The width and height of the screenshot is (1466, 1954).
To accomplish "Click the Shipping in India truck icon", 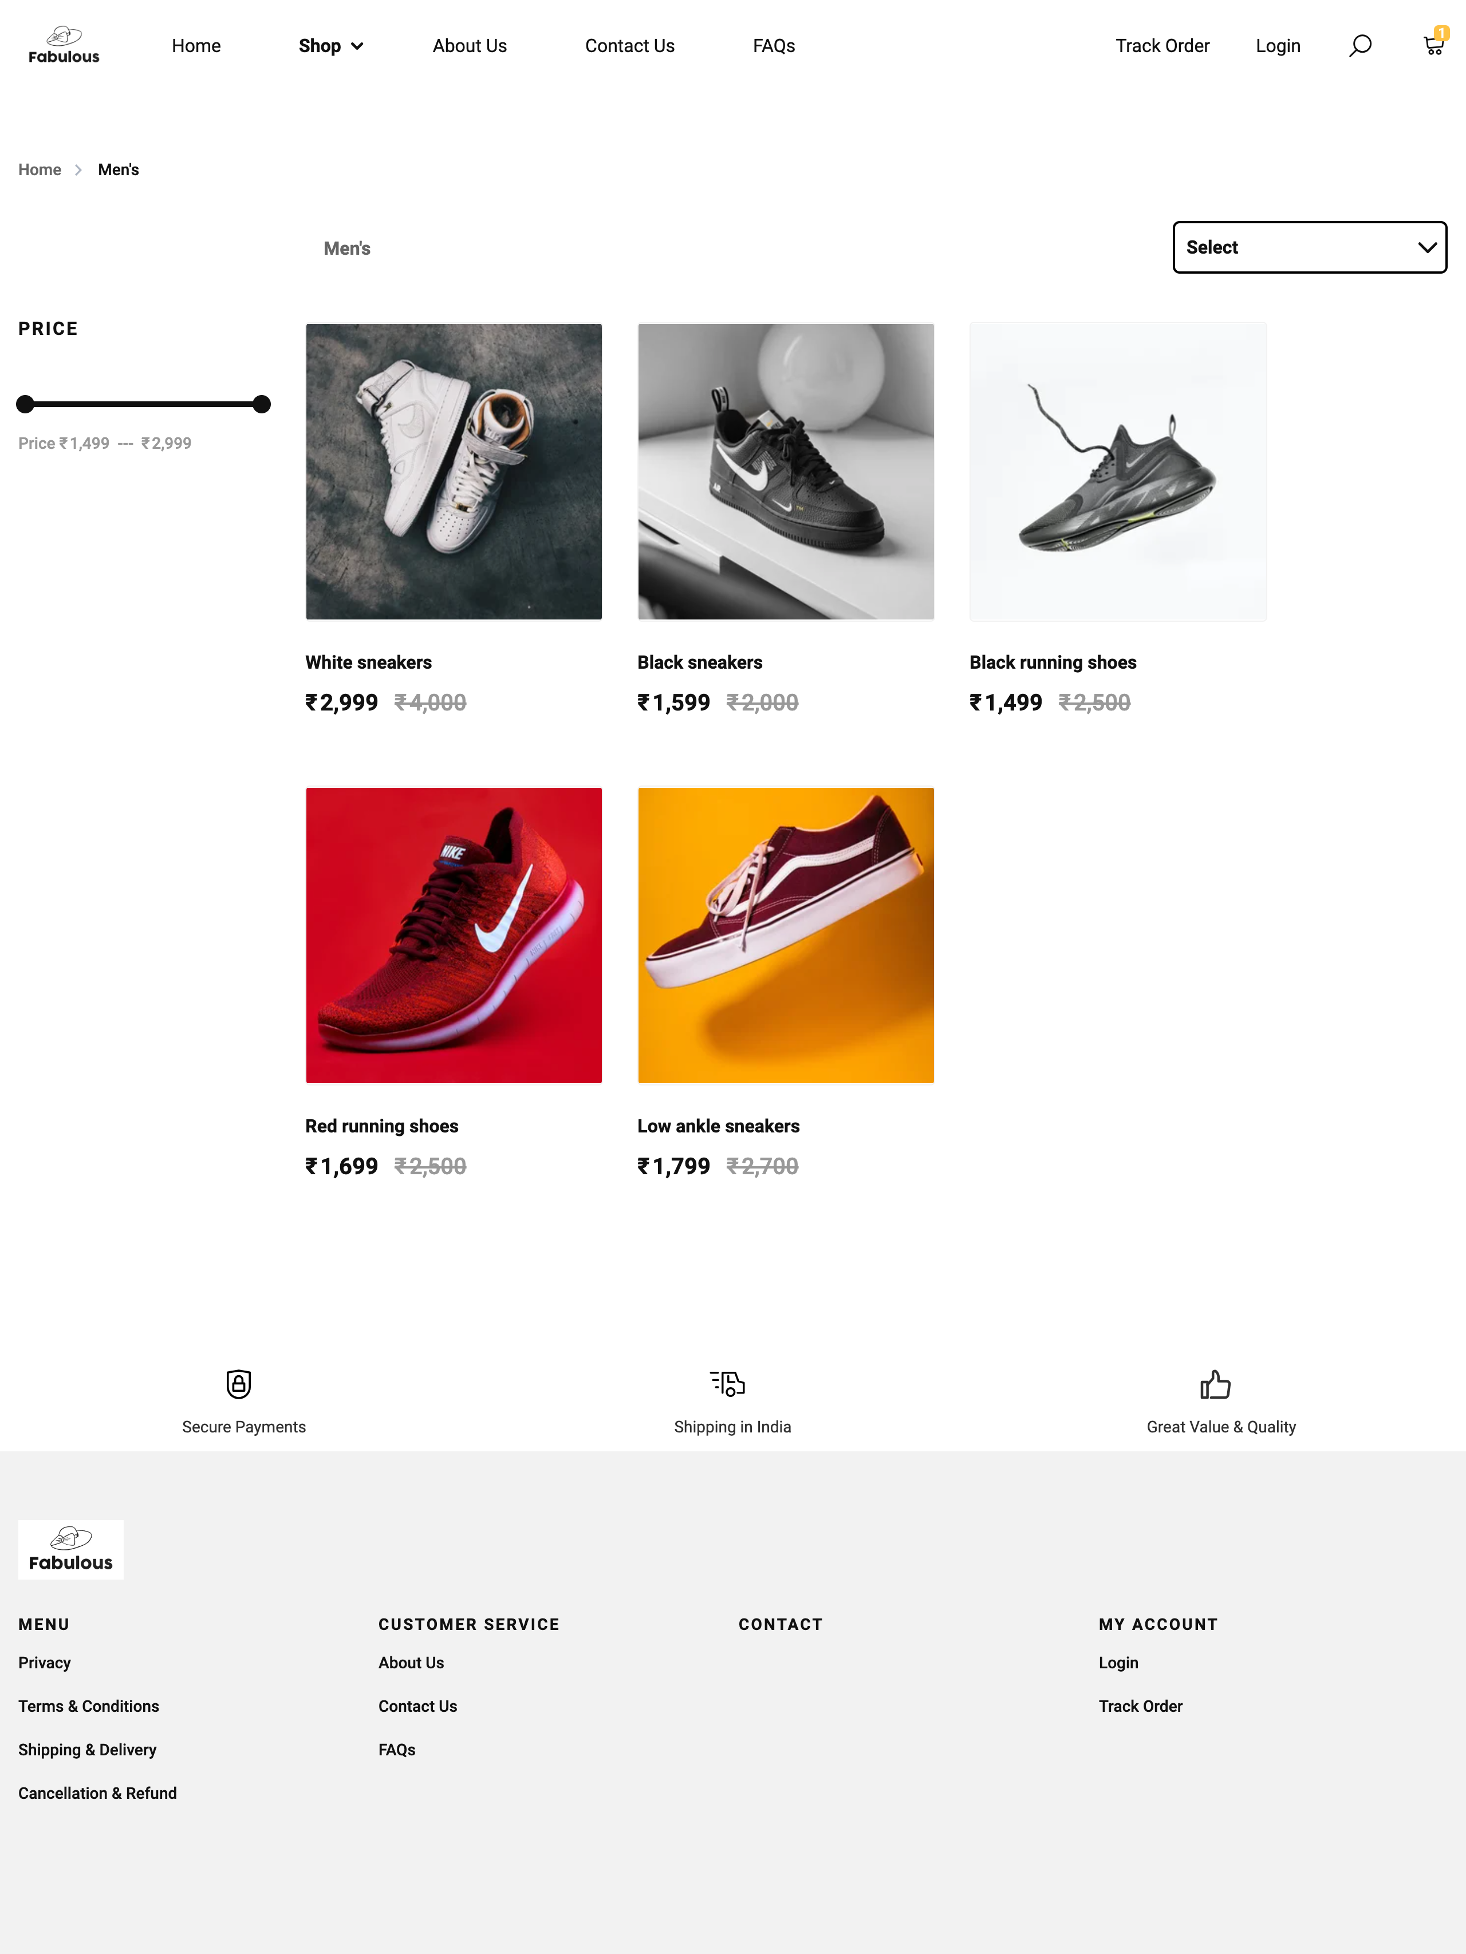I will point(727,1383).
